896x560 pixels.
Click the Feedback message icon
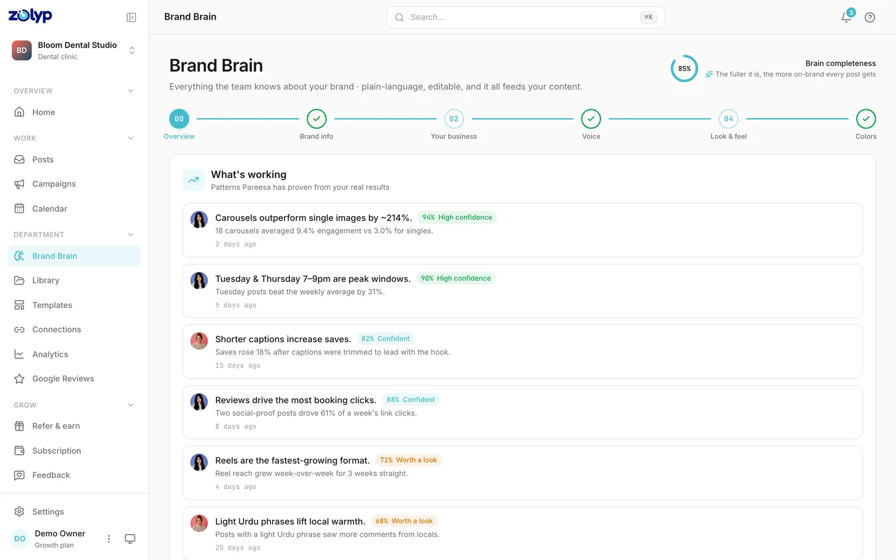click(x=20, y=475)
